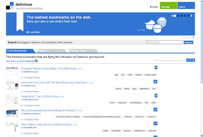Expand 5 Related Tweets
The width and height of the screenshot is (203, 137).
point(30,134)
